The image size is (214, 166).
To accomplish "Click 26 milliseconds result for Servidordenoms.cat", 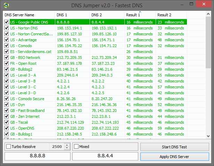I will pyautogui.click(x=140, y=52).
